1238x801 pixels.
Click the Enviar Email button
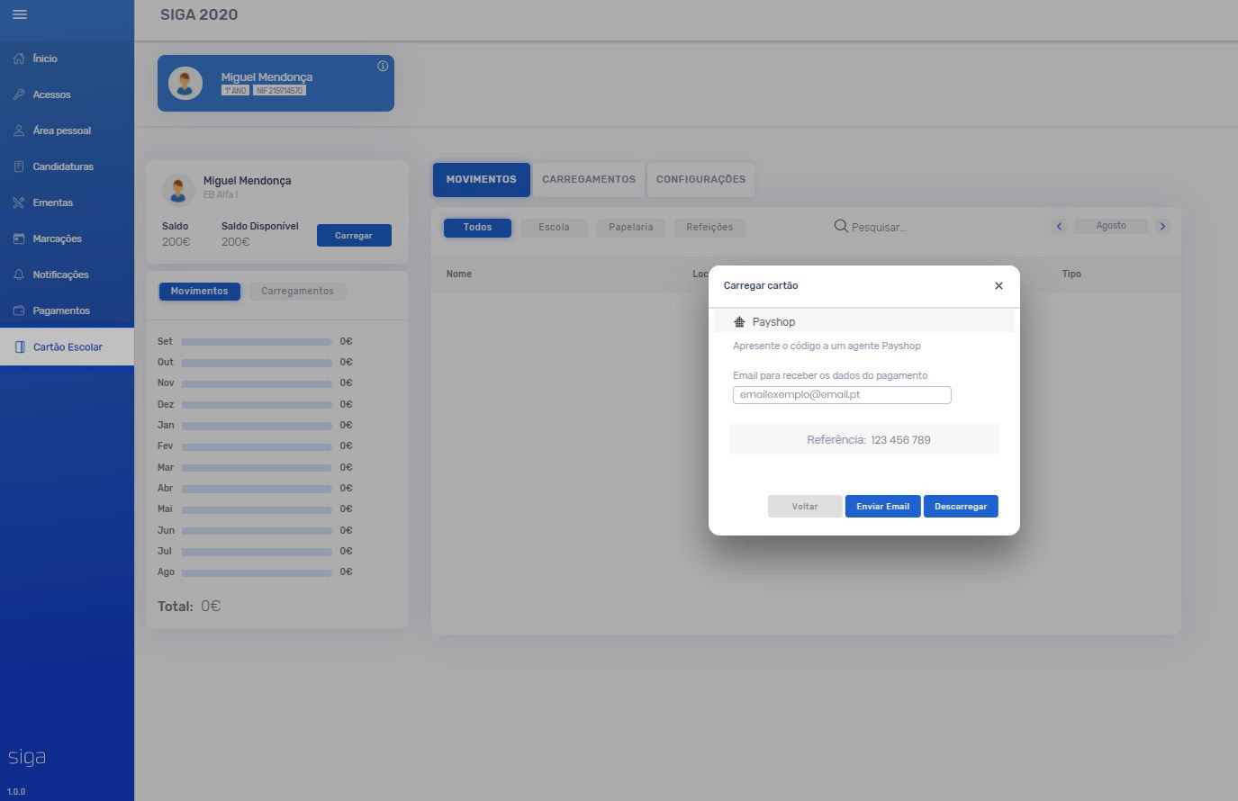882,507
